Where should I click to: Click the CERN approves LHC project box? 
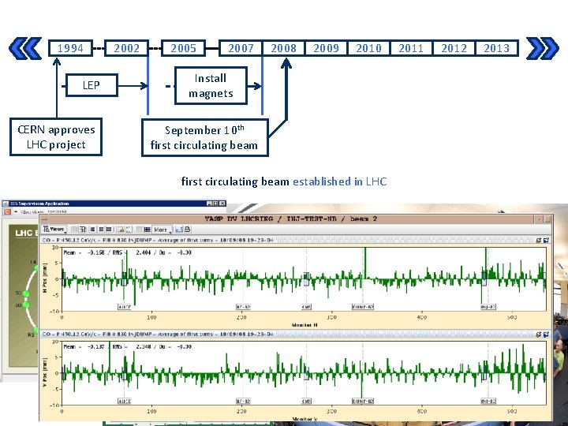[x=56, y=137]
